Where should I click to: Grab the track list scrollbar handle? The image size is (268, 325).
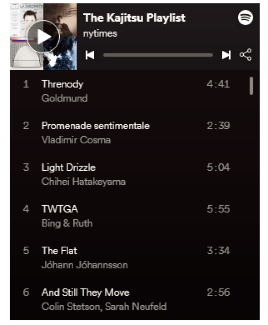coord(251,86)
